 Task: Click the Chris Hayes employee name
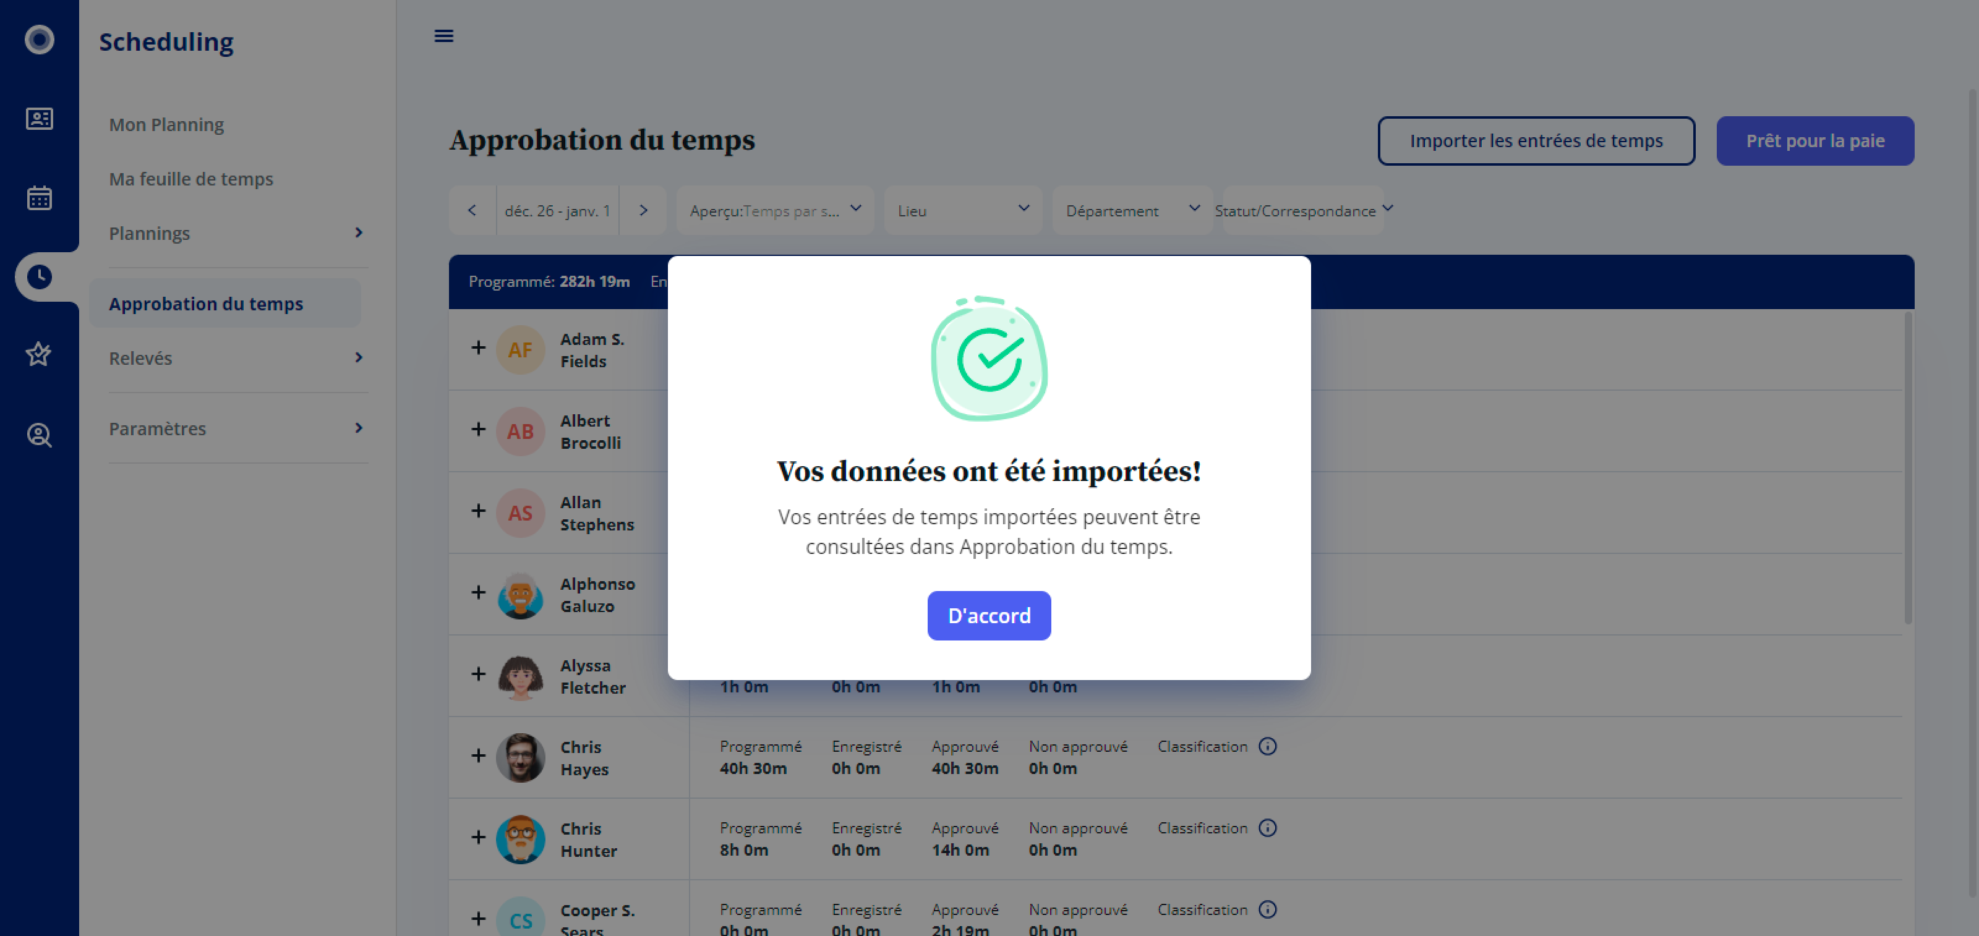tap(584, 758)
